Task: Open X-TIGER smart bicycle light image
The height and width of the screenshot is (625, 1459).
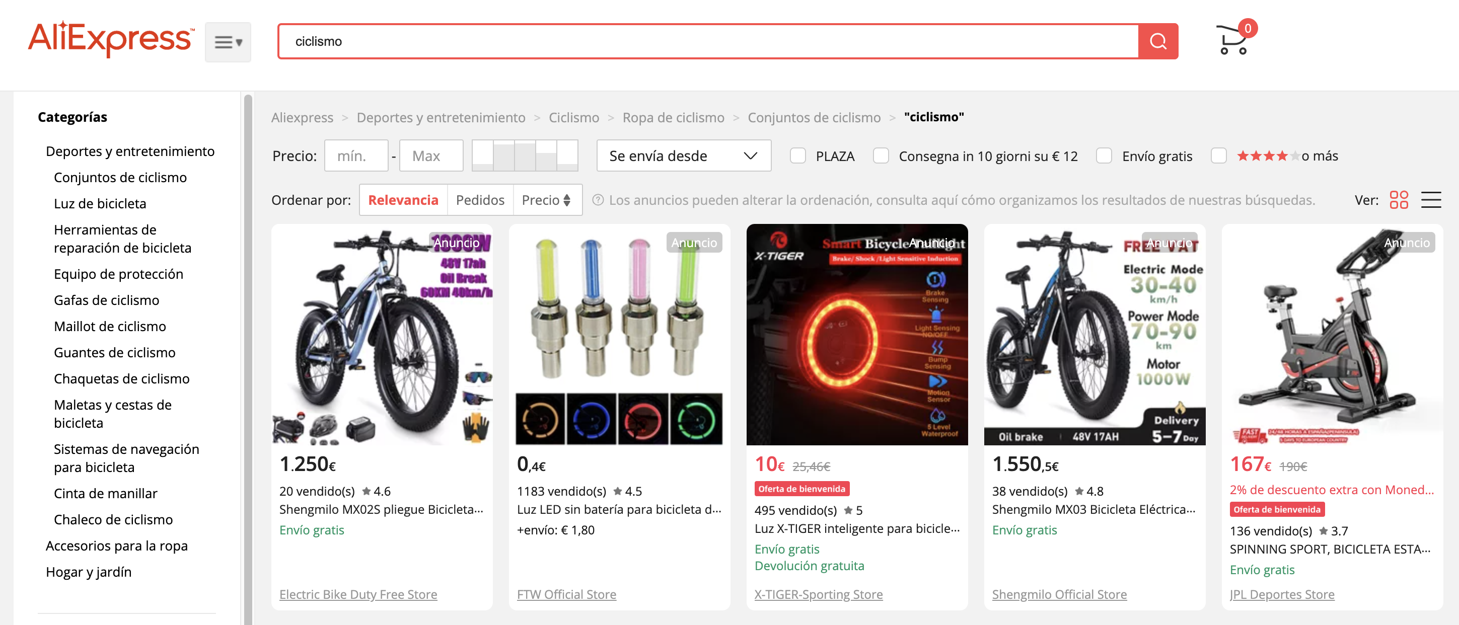Action: tap(857, 335)
